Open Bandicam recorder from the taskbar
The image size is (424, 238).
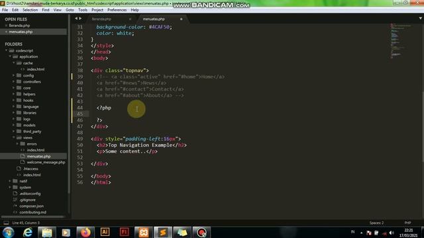201,232
